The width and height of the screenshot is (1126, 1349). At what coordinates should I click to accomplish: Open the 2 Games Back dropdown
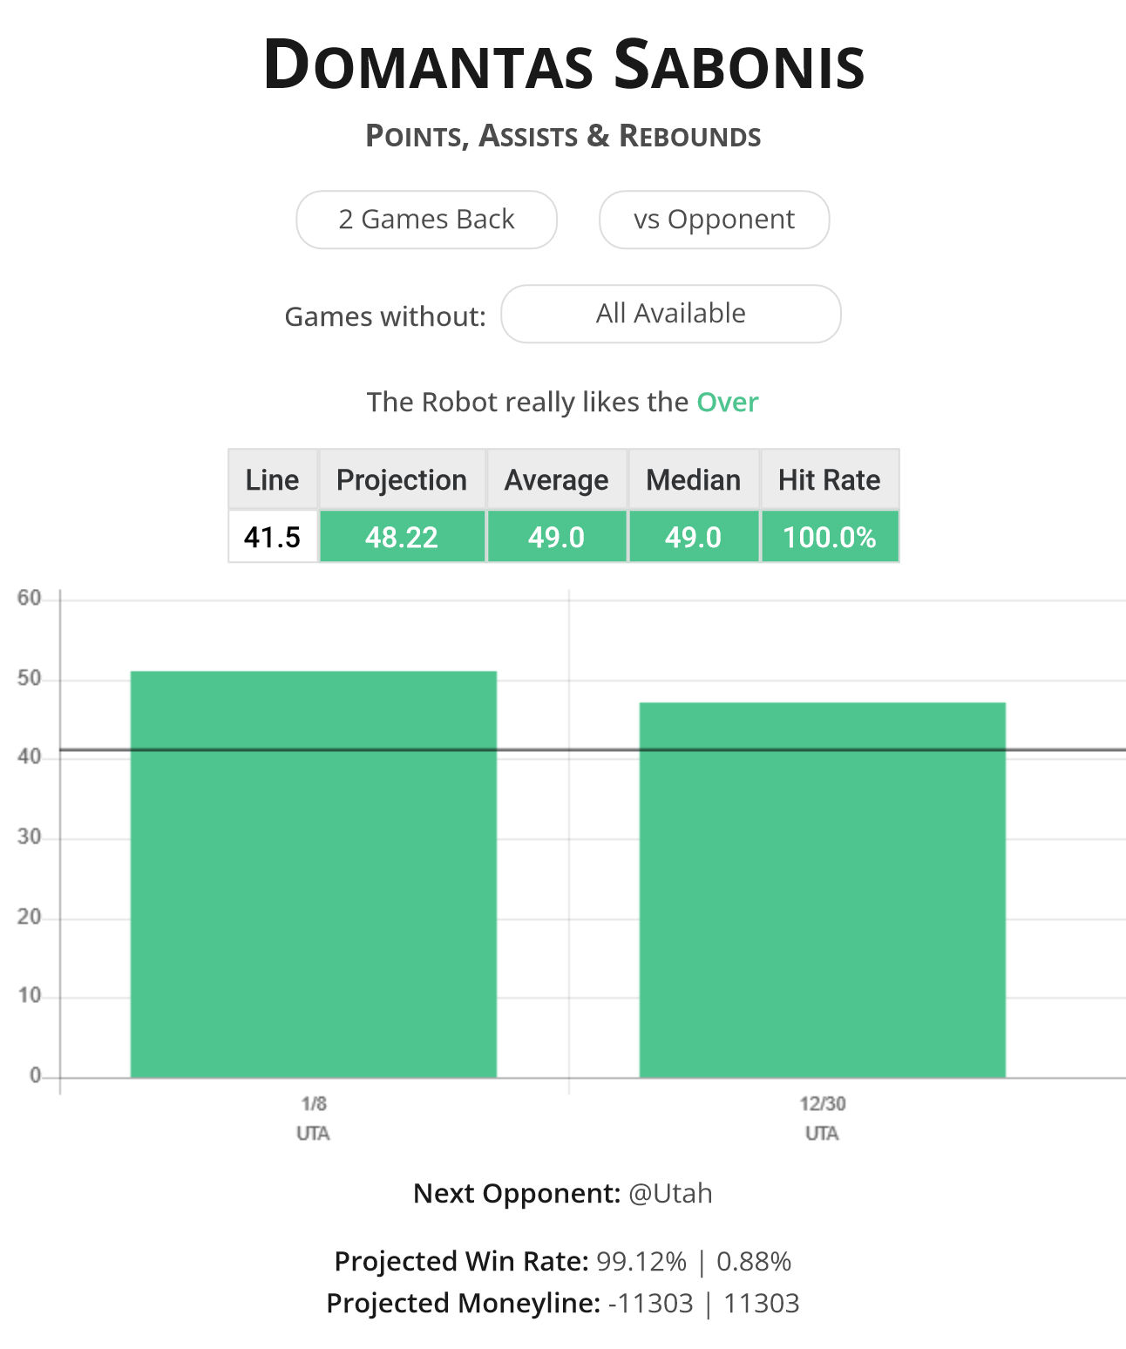pyautogui.click(x=426, y=220)
